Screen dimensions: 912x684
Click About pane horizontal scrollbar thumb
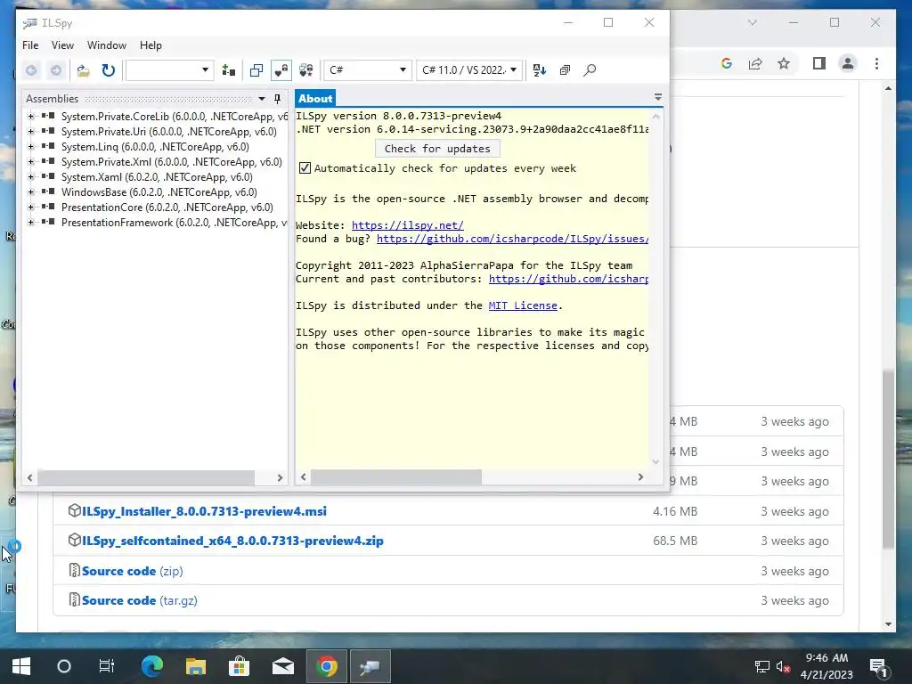(396, 477)
